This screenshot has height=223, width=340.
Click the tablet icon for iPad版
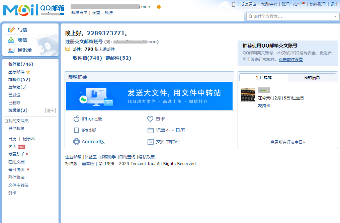pos(76,130)
